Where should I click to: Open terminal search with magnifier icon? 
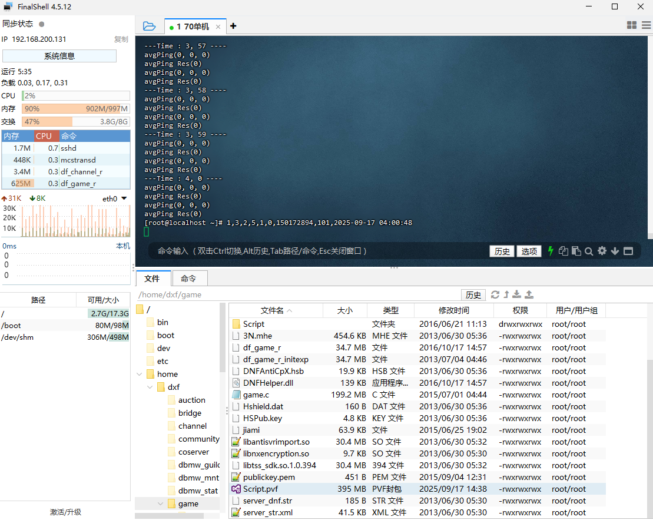[589, 251]
